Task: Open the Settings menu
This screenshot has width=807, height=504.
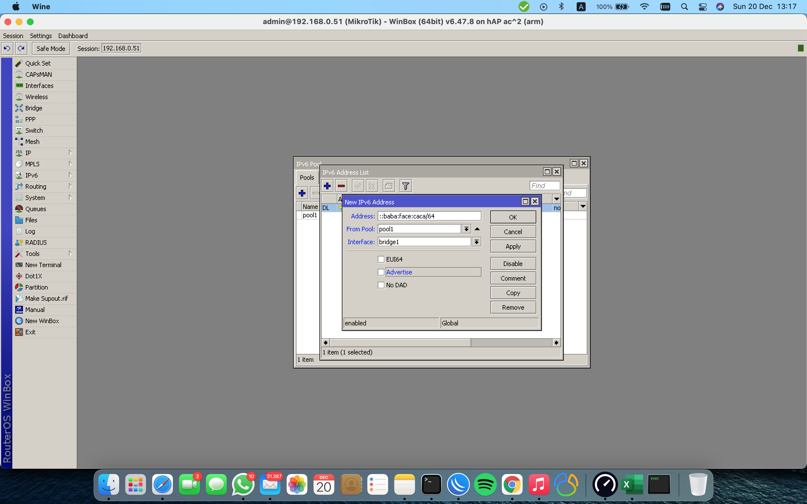Action: point(41,36)
